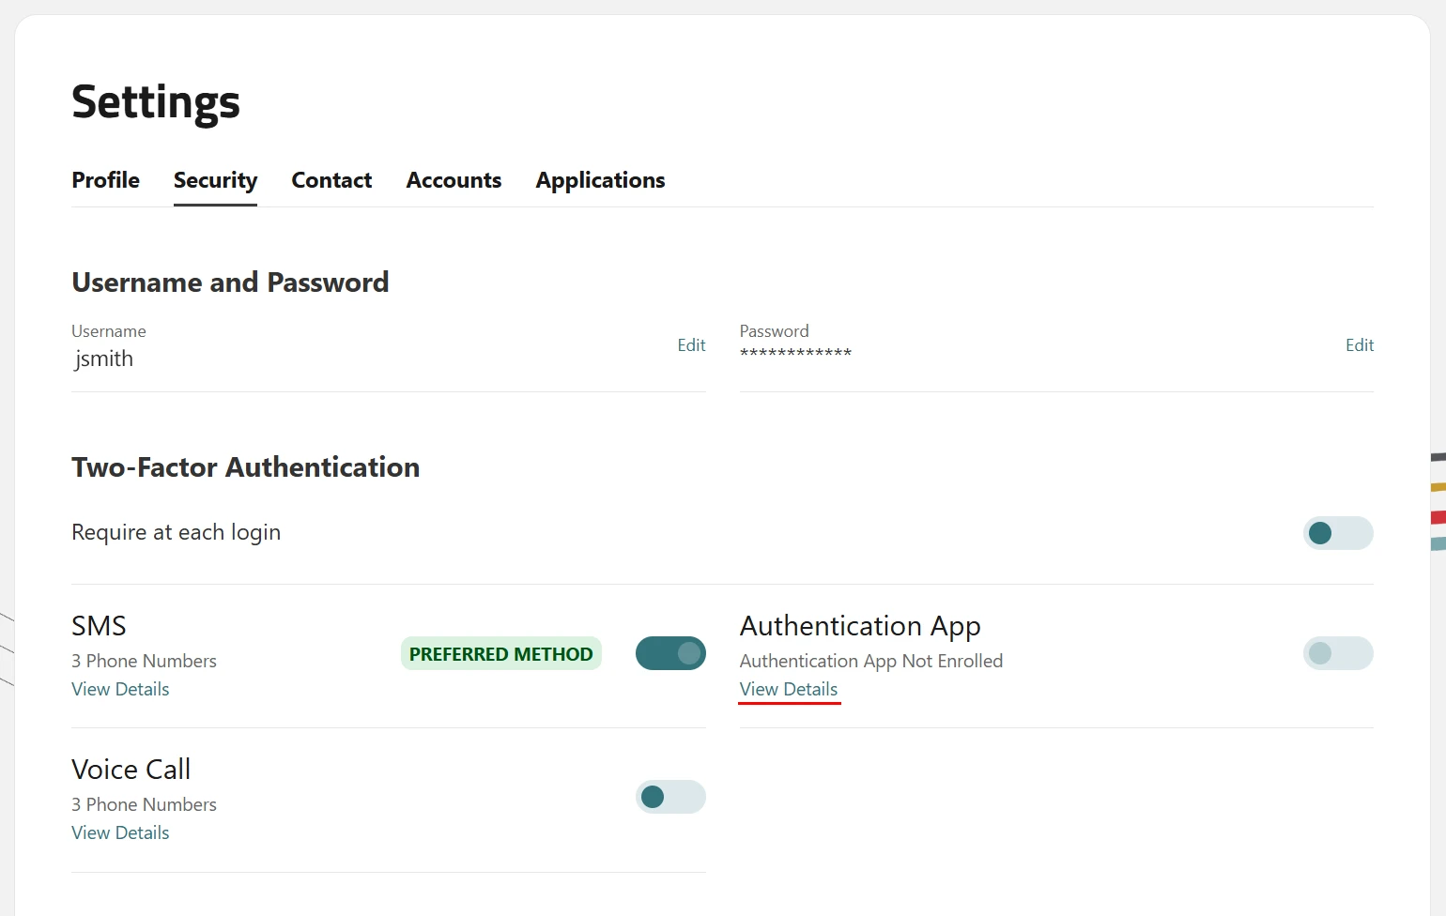Edit the username jsmith

click(x=691, y=344)
